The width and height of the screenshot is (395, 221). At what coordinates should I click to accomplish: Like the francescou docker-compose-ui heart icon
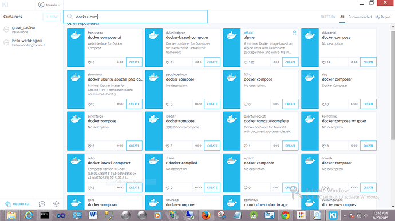(89, 62)
